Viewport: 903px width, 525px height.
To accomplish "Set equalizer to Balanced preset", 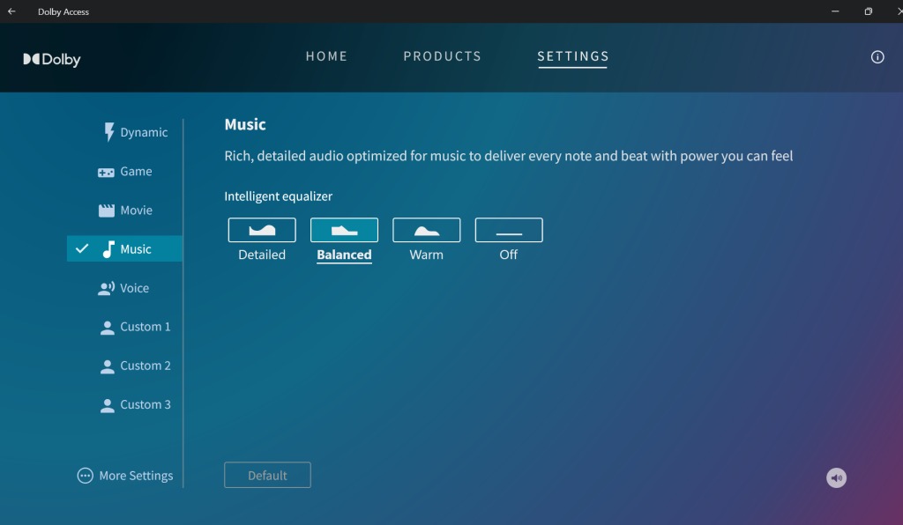I will [x=344, y=230].
